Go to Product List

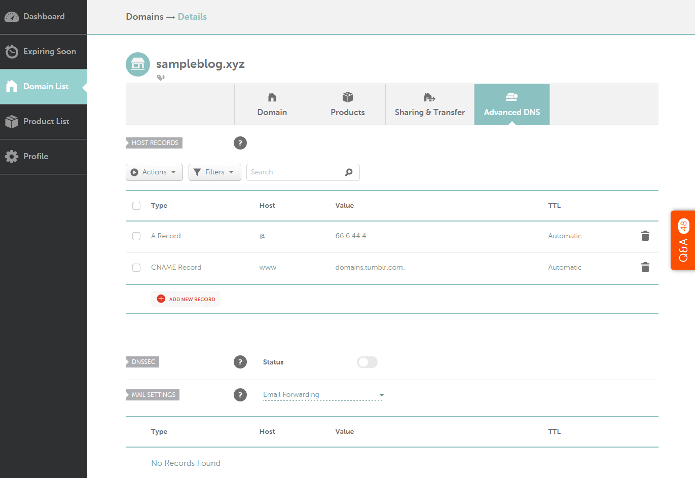[x=44, y=122]
